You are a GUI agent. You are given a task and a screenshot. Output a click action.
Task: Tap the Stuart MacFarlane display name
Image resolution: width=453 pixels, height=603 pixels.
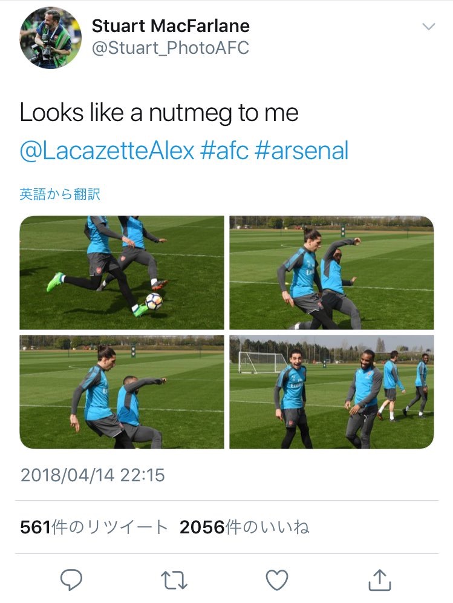point(171,26)
